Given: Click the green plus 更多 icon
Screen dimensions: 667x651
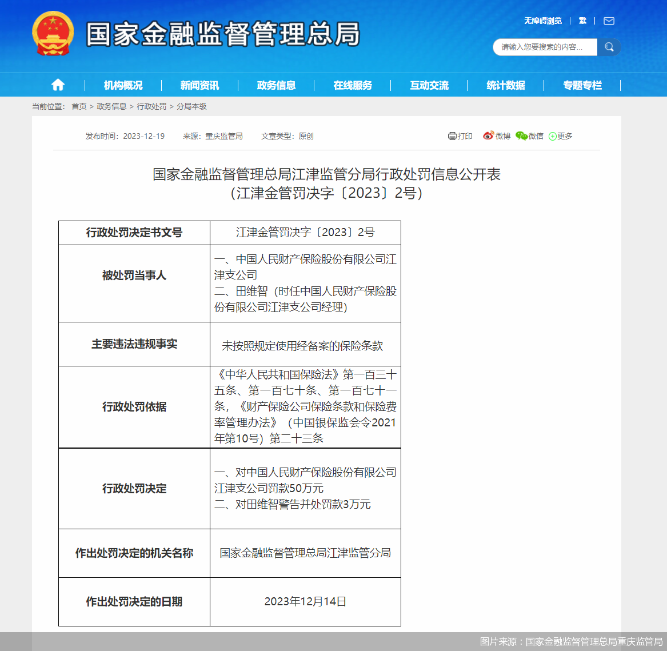Looking at the screenshot, I should (553, 136).
